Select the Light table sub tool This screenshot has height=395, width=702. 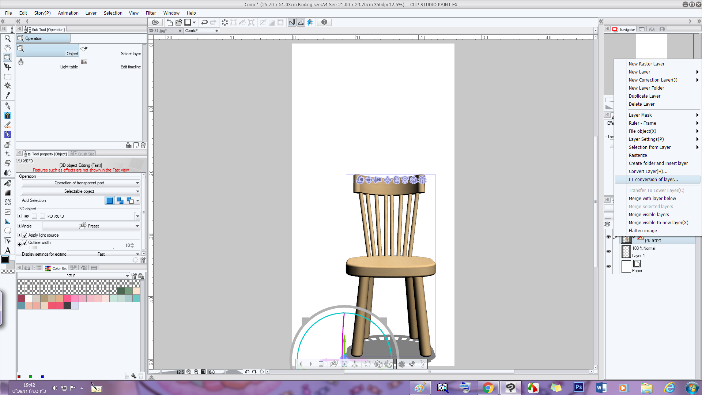point(48,63)
